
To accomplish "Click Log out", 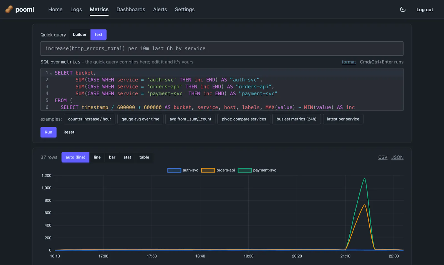I will 425,10.
